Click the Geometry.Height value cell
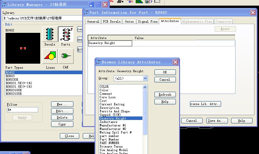259x154 pixels. (x=183, y=43)
